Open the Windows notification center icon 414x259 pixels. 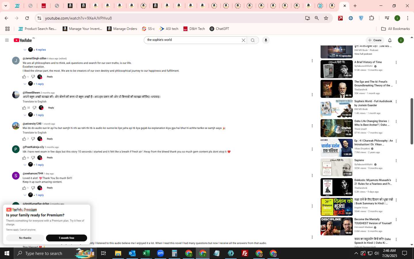pos(405,253)
